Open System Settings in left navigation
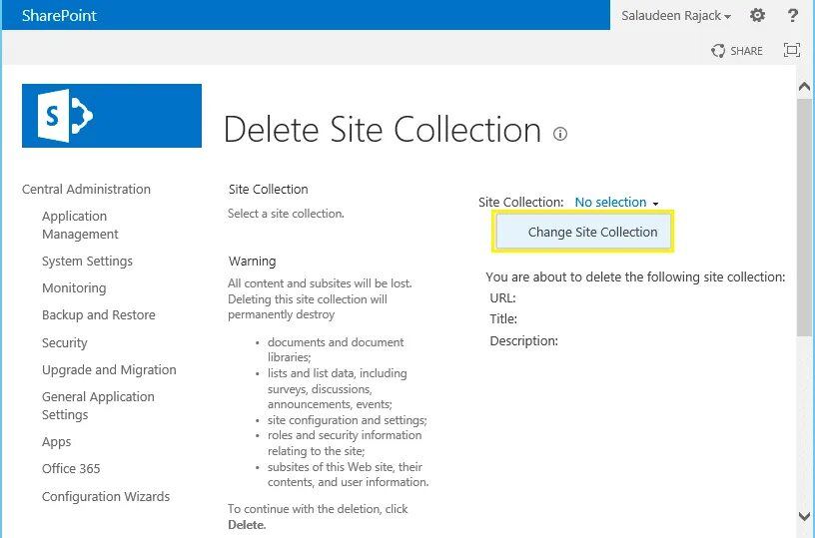This screenshot has width=815, height=538. pos(87,261)
